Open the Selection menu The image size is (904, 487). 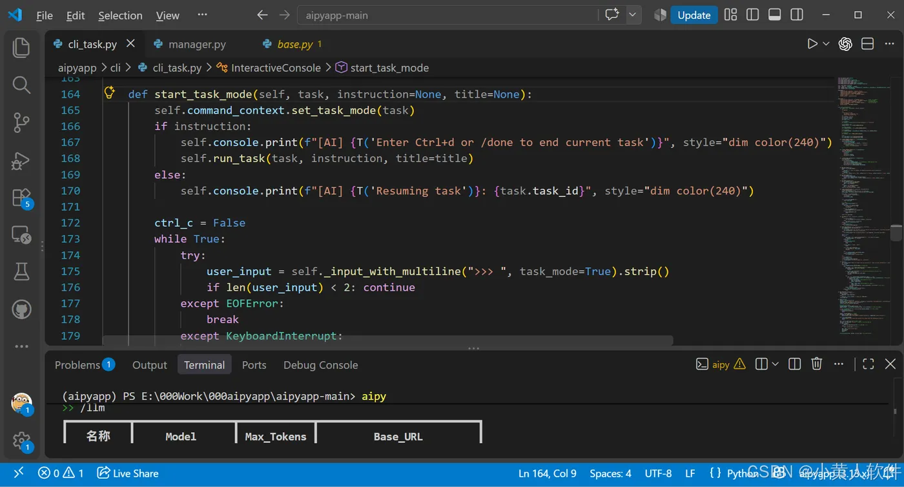coord(120,16)
